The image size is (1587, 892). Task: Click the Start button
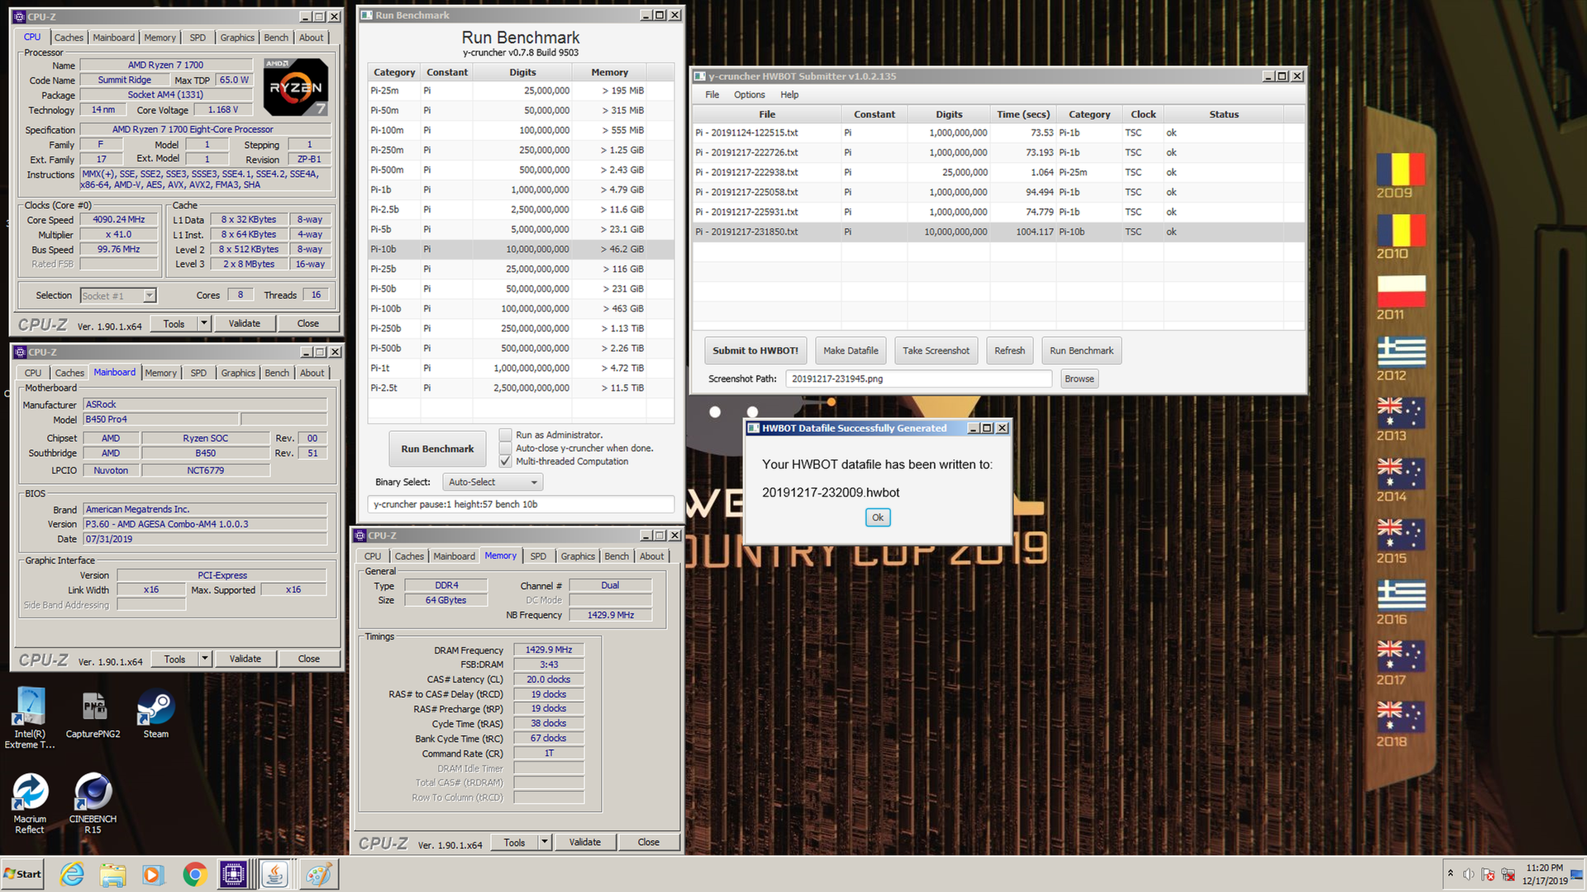coord(22,874)
